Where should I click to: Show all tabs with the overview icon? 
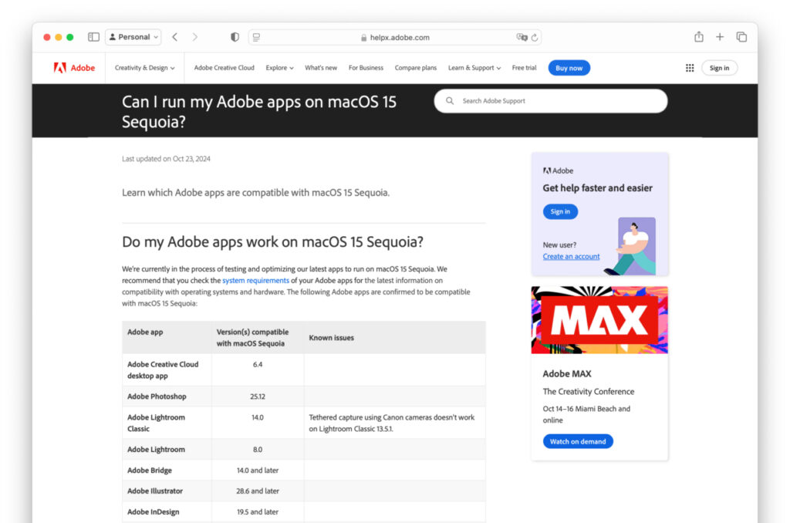point(741,36)
